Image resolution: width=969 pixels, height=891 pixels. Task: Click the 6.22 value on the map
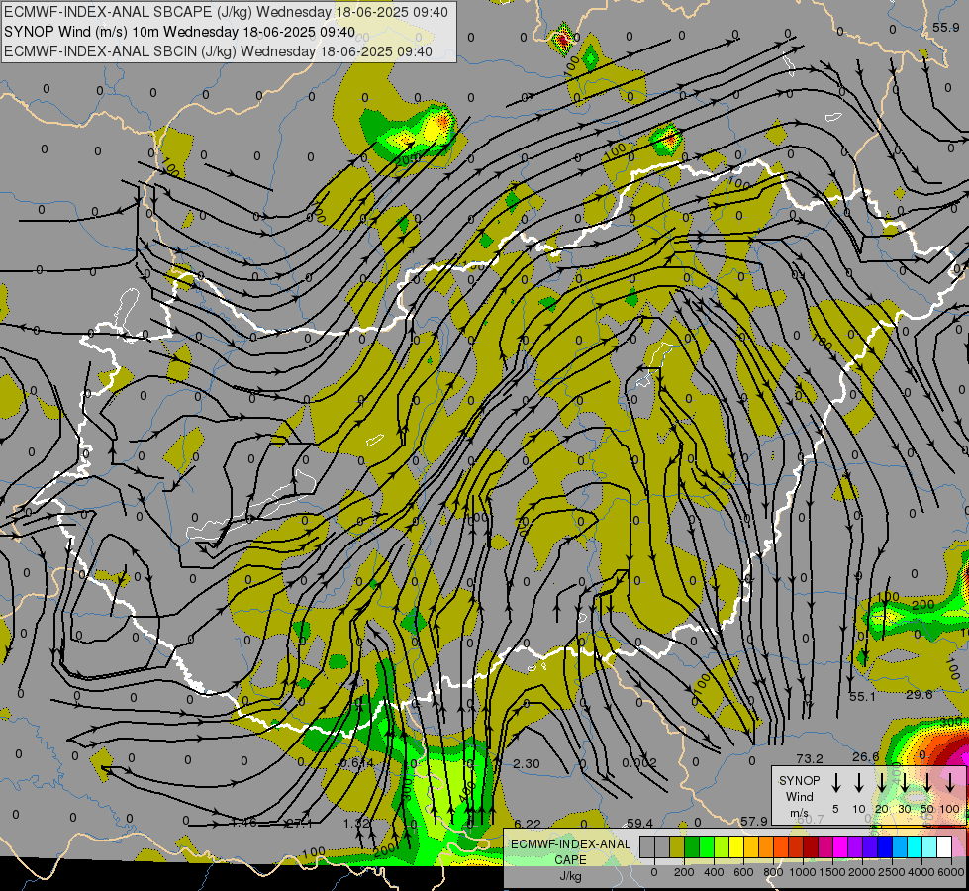[x=528, y=824]
